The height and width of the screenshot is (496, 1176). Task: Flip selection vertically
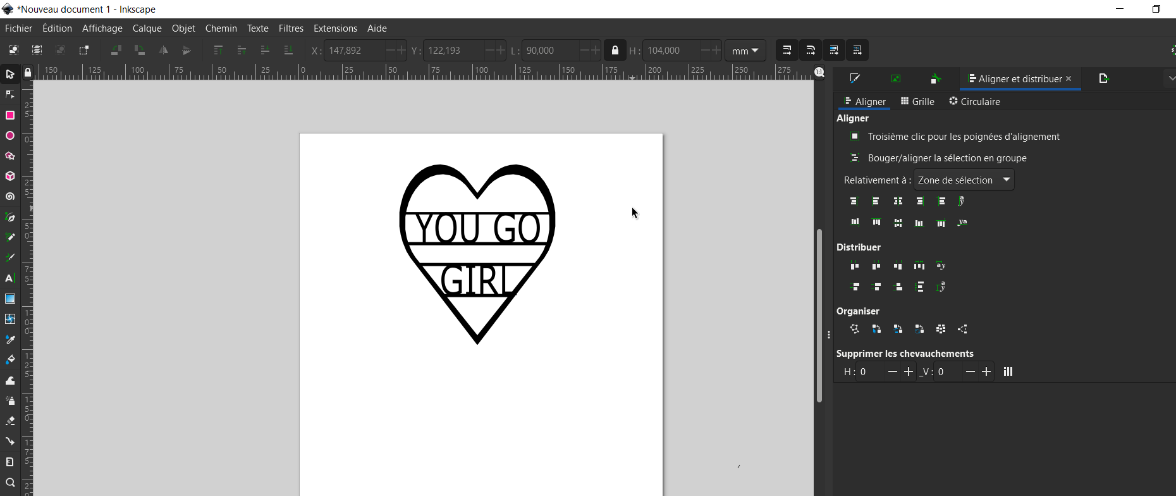click(187, 50)
